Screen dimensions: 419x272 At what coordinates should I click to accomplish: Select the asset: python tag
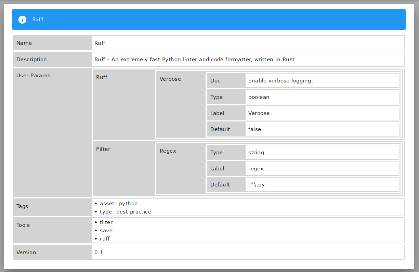119,203
